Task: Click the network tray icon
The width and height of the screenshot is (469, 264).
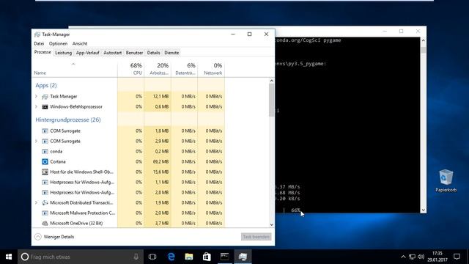Action: click(412, 257)
